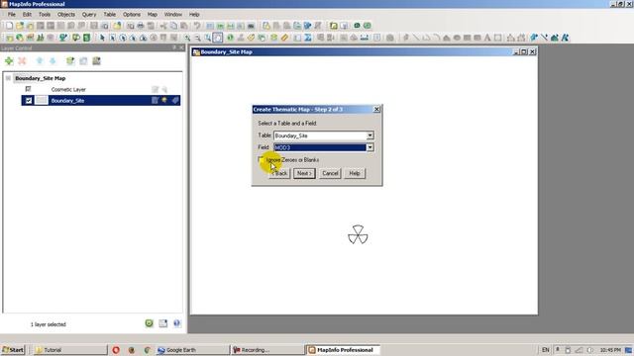Close the Create Thematic Map dialog
634x356 pixels.
[376, 109]
